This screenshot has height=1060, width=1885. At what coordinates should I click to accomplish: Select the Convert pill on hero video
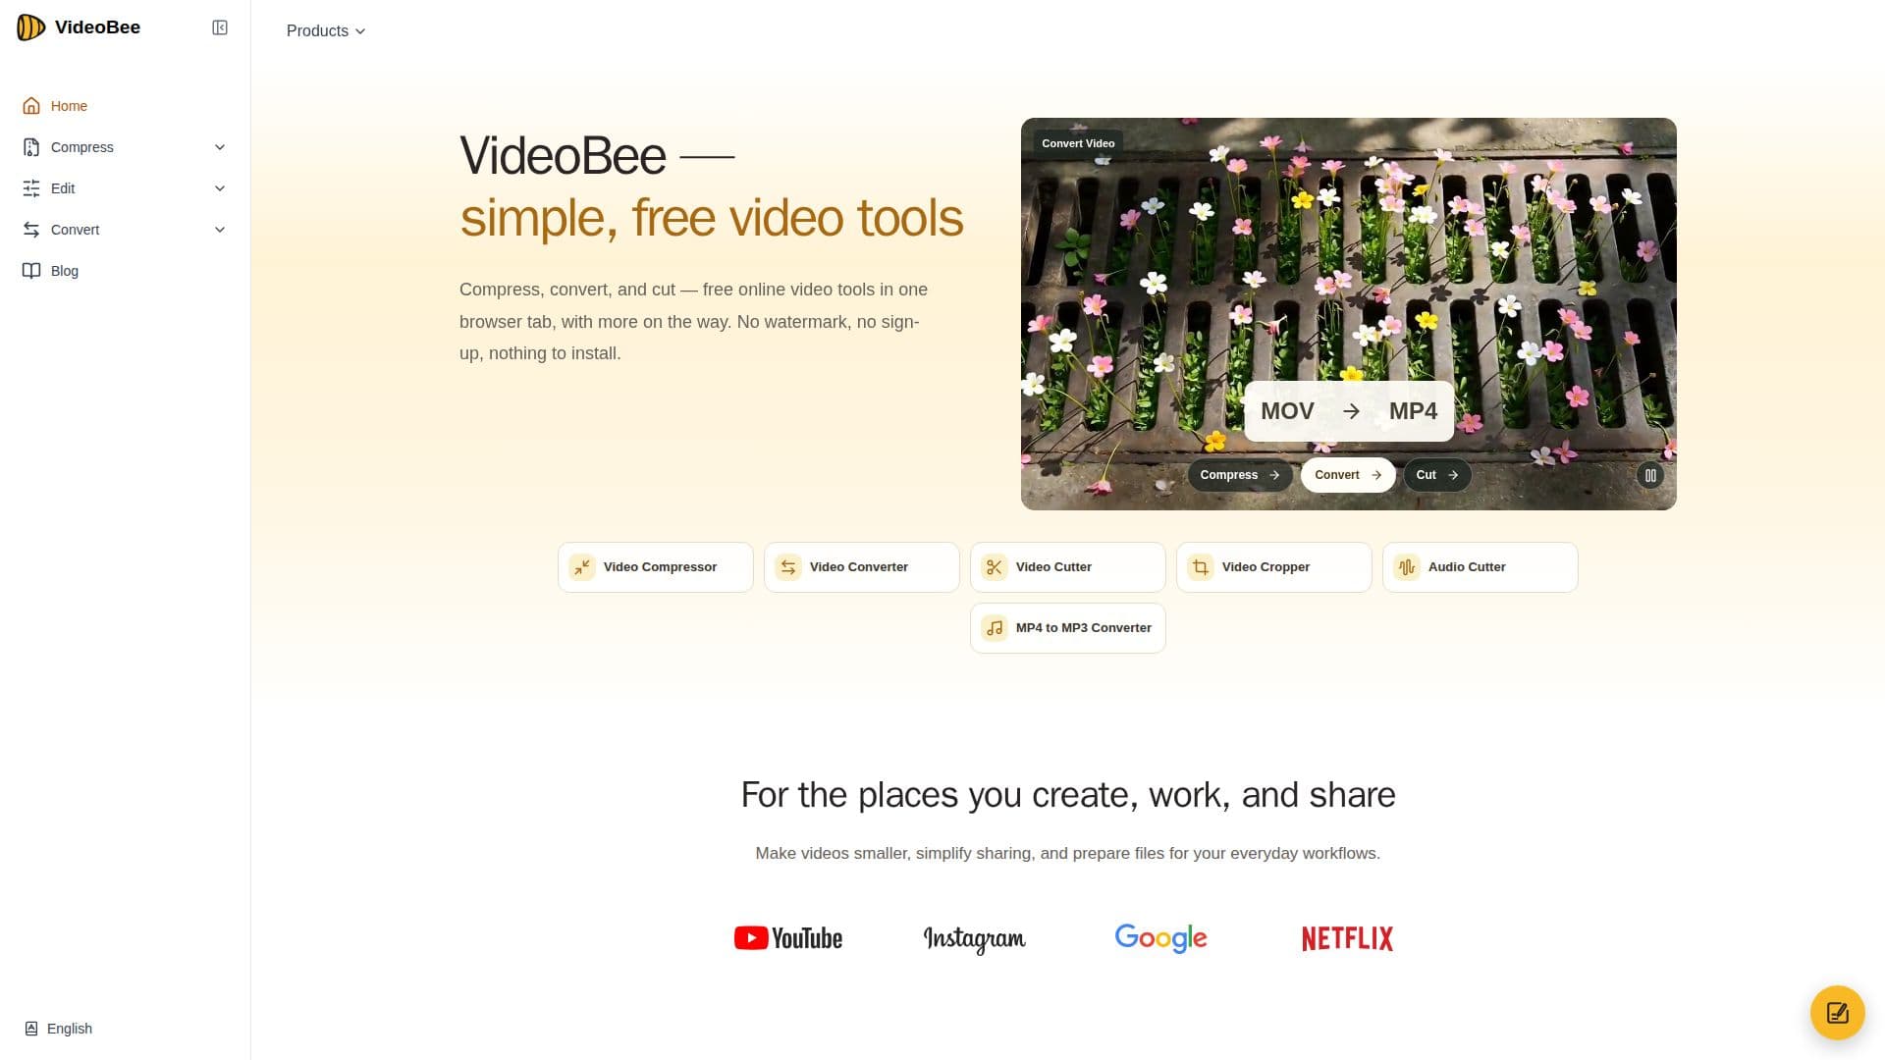[1348, 475]
